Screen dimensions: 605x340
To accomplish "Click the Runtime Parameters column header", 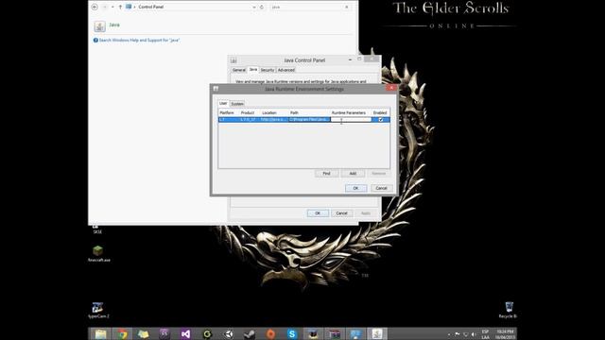I will (x=351, y=112).
